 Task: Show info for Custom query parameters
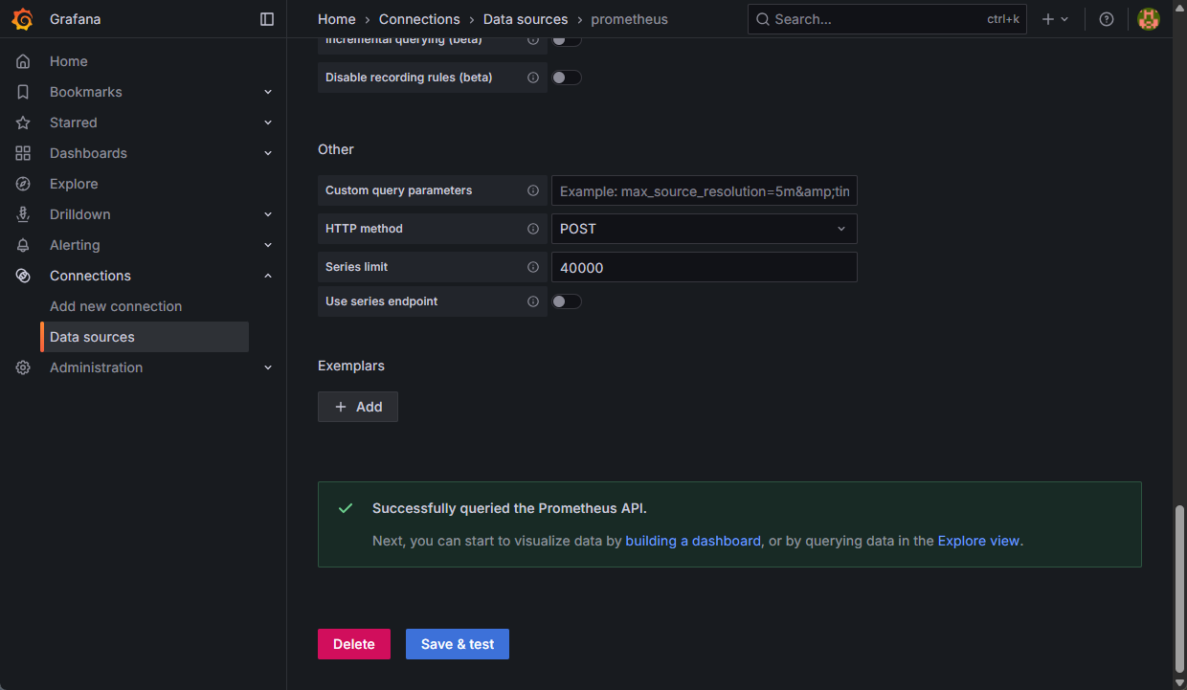[x=533, y=190]
